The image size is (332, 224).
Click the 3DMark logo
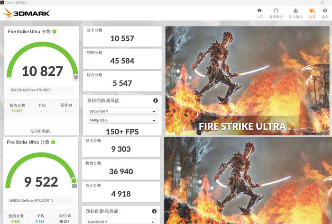[x=27, y=13]
